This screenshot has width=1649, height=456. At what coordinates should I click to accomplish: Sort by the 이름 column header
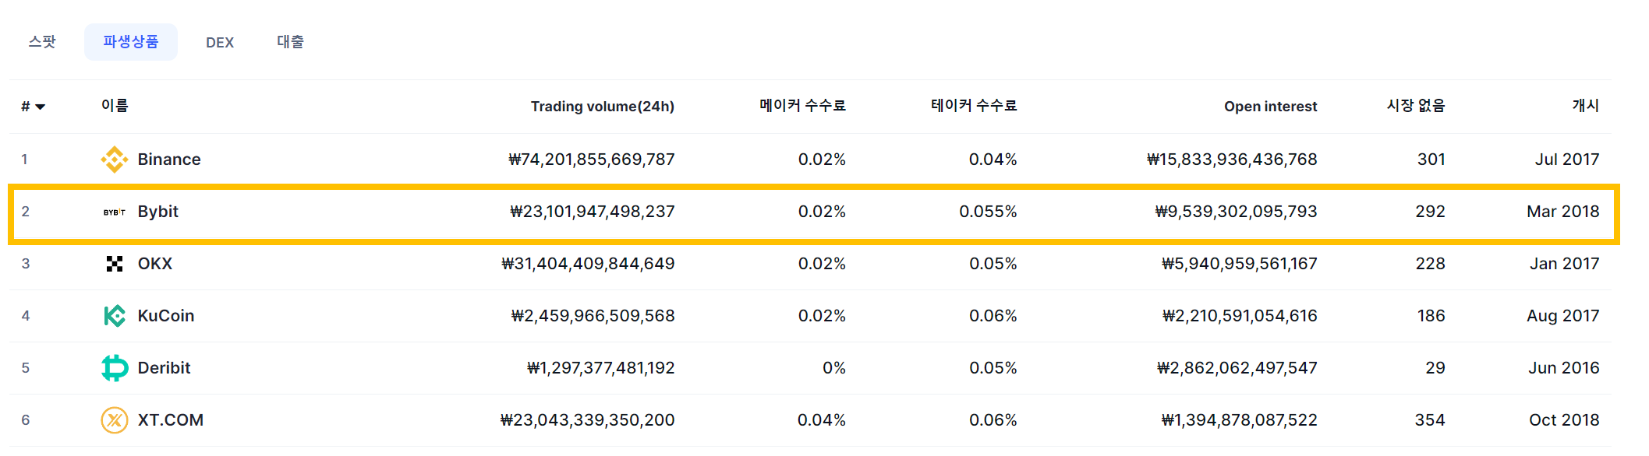[115, 106]
